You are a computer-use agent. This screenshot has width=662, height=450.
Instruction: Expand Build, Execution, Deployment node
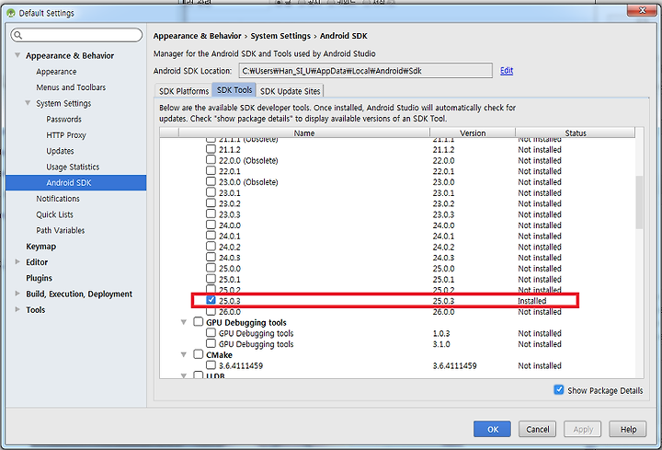17,294
